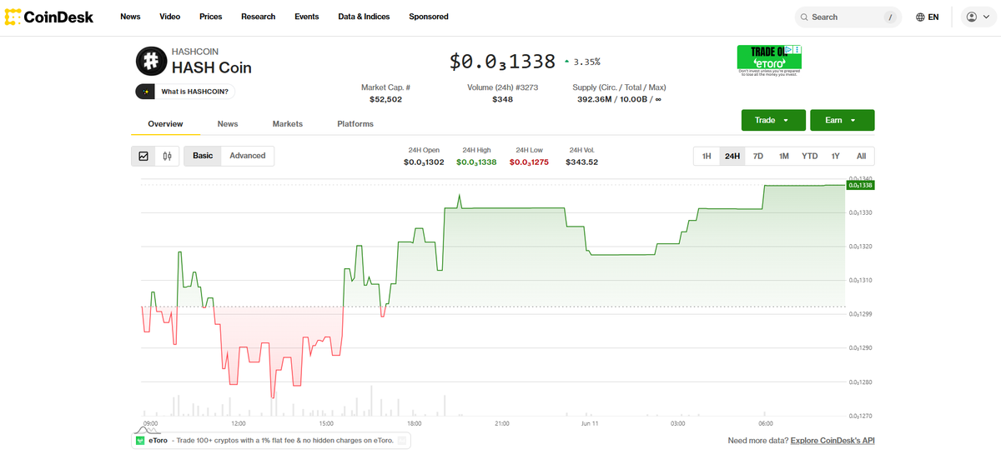This screenshot has height=454, width=1001.
Task: Open the user account profile icon
Action: pyautogui.click(x=972, y=17)
